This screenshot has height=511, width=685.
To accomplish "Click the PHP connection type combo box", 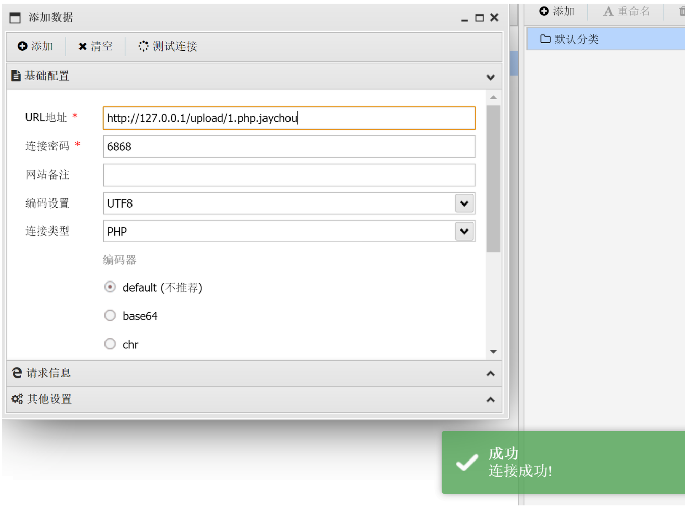I will (289, 232).
